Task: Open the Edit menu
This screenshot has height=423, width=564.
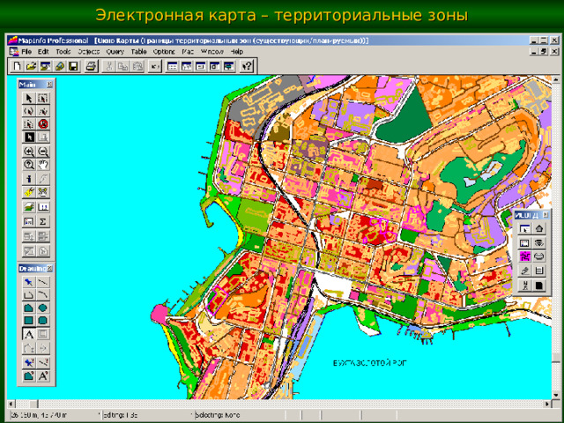Action: [43, 52]
